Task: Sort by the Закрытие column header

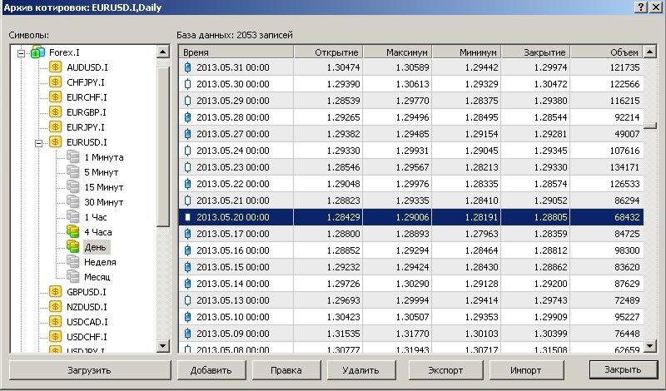Action: [x=536, y=52]
